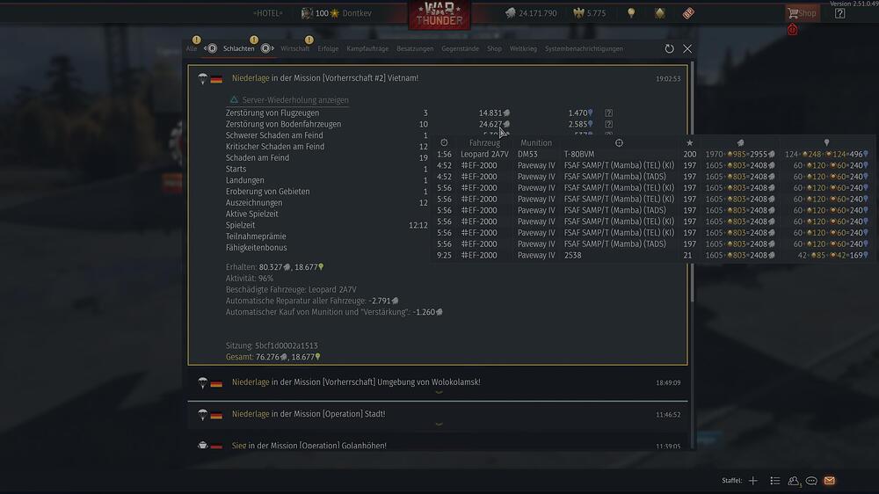879x494 pixels.
Task: Click the tank icon of Golanhöhen mission entry
Action: 202,446
